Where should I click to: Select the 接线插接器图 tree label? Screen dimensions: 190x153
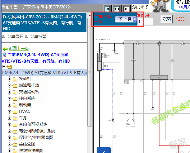(31, 151)
